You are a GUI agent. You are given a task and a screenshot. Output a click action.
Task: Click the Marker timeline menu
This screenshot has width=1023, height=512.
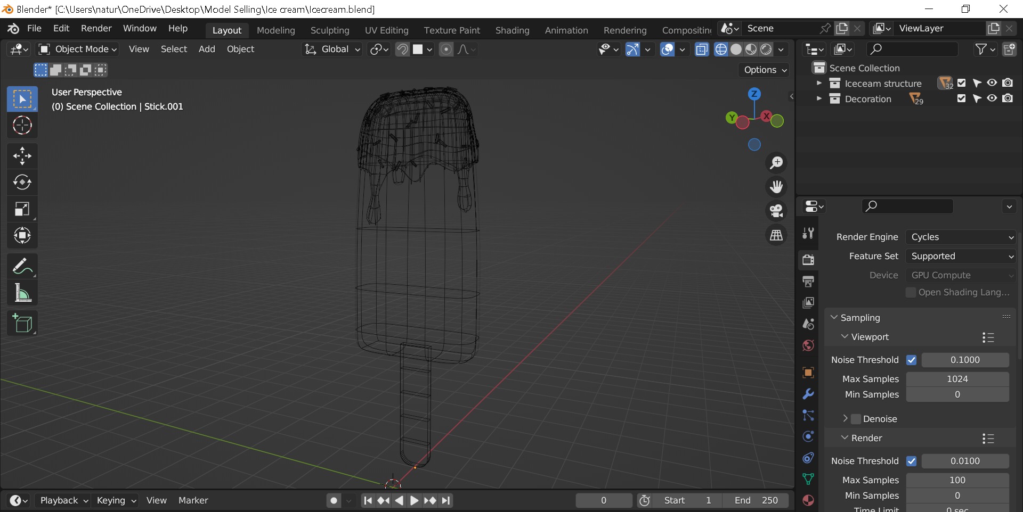193,501
